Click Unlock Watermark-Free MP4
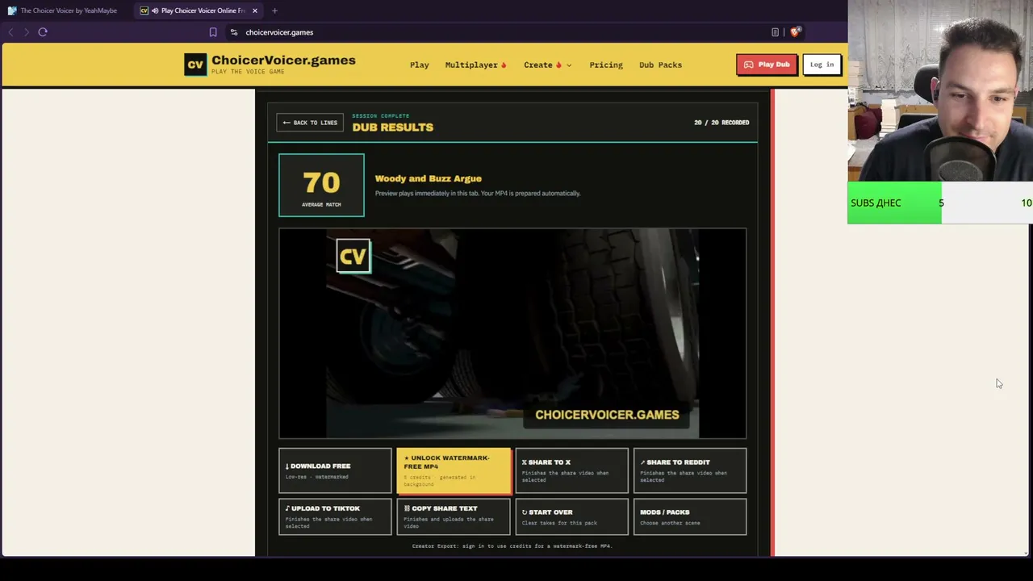 point(454,470)
